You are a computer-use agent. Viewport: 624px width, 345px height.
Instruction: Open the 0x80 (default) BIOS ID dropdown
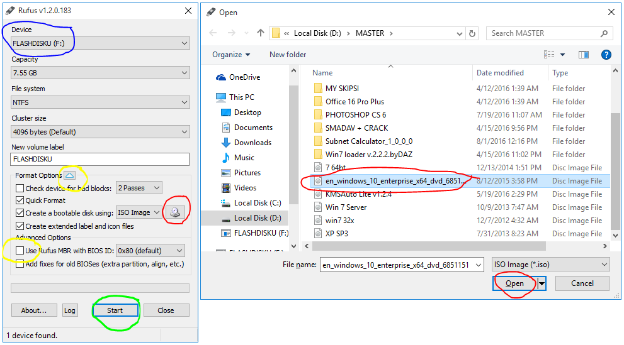pyautogui.click(x=150, y=251)
